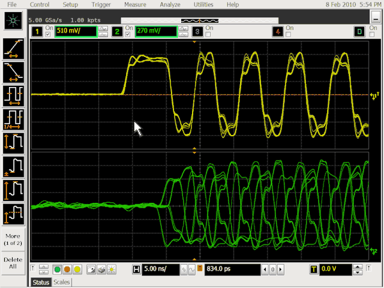Click the channel 3 button

click(x=197, y=31)
